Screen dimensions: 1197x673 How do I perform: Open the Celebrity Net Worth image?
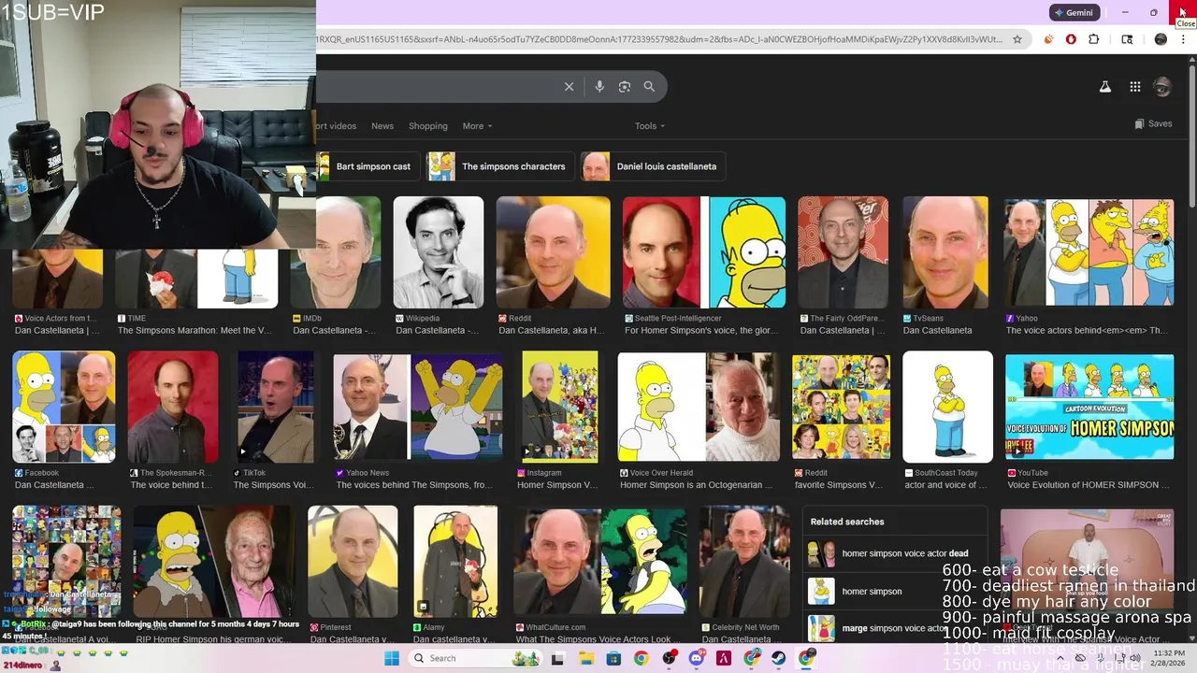(744, 561)
